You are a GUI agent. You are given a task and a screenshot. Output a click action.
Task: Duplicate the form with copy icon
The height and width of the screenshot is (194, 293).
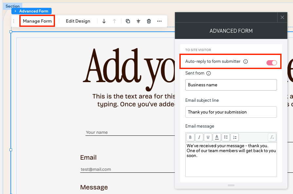[128, 21]
